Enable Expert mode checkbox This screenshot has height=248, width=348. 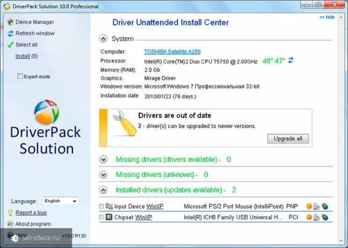click(20, 76)
